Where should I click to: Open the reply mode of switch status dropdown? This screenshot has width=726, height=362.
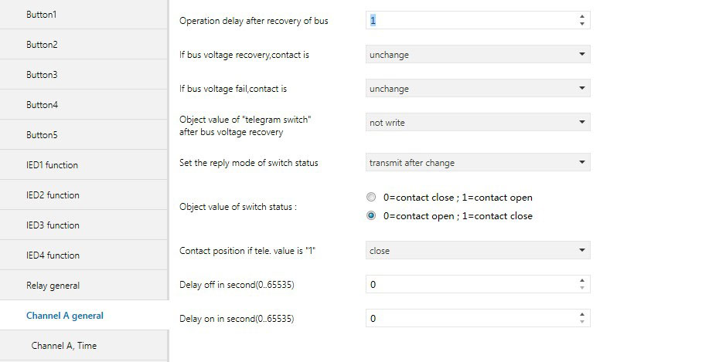[477, 163]
